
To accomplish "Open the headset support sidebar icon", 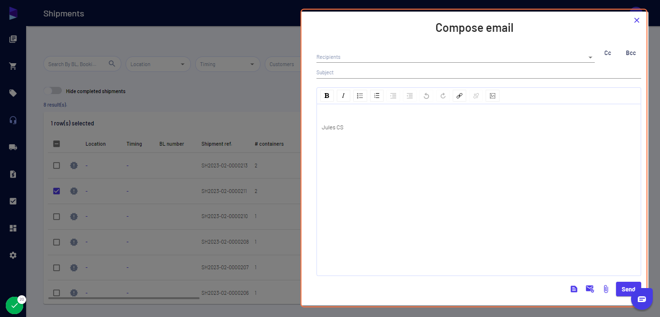I will (x=13, y=120).
